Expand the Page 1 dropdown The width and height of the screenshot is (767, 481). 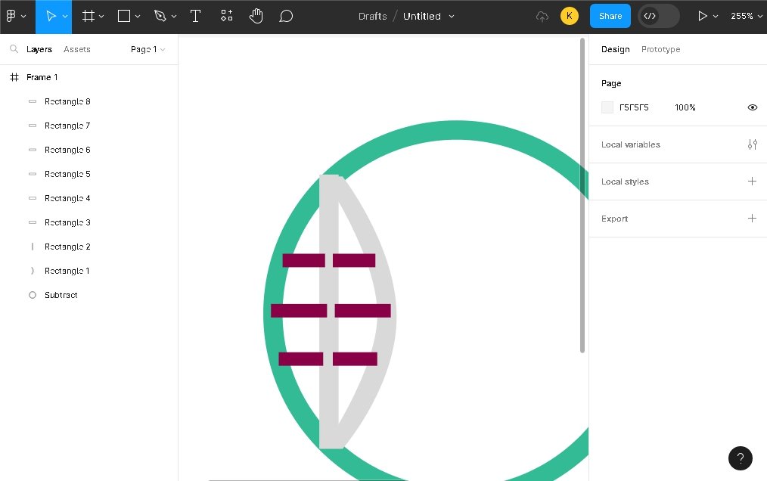click(x=147, y=49)
